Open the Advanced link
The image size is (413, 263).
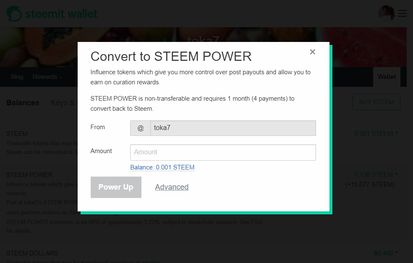[x=172, y=187]
